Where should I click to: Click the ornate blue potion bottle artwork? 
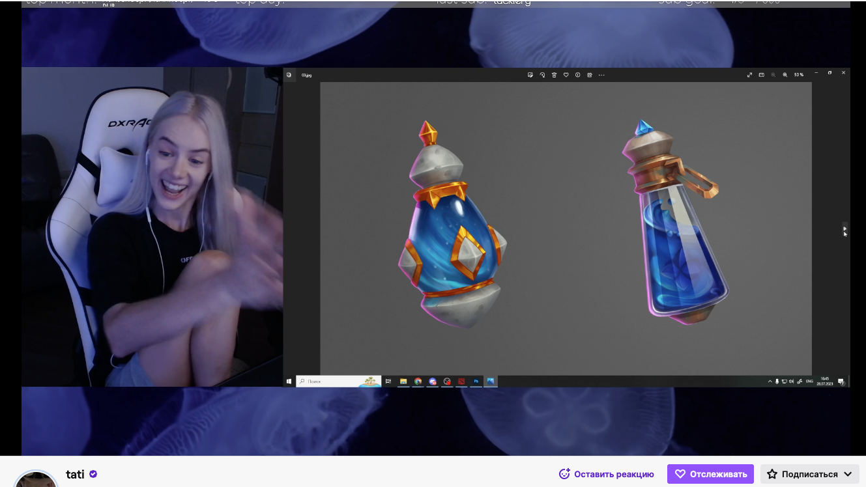pyautogui.click(x=452, y=225)
